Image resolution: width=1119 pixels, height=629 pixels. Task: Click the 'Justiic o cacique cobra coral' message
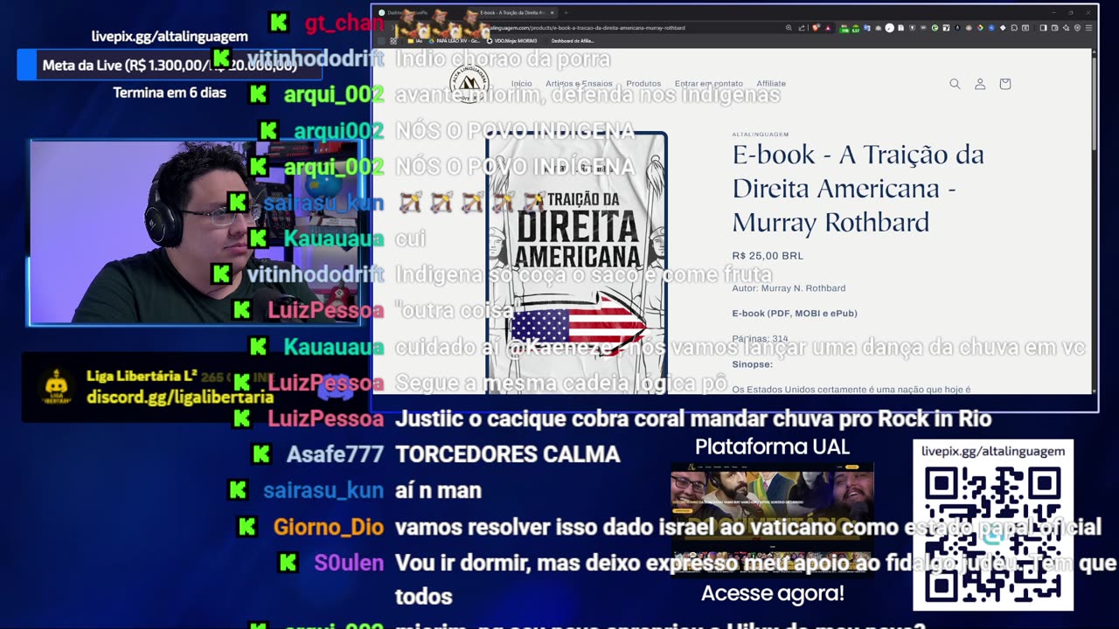693,418
